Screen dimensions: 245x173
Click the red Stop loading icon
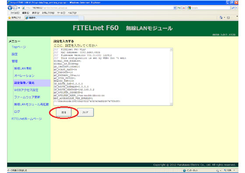(x=184, y=8)
